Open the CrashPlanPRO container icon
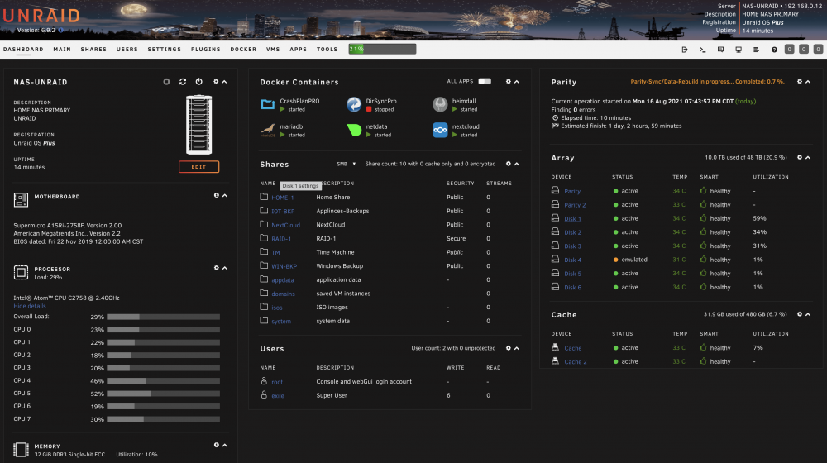 [268, 104]
